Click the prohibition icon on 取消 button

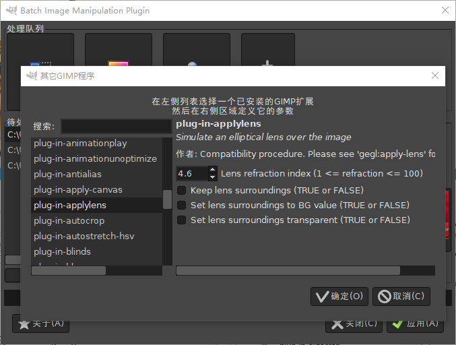(384, 296)
